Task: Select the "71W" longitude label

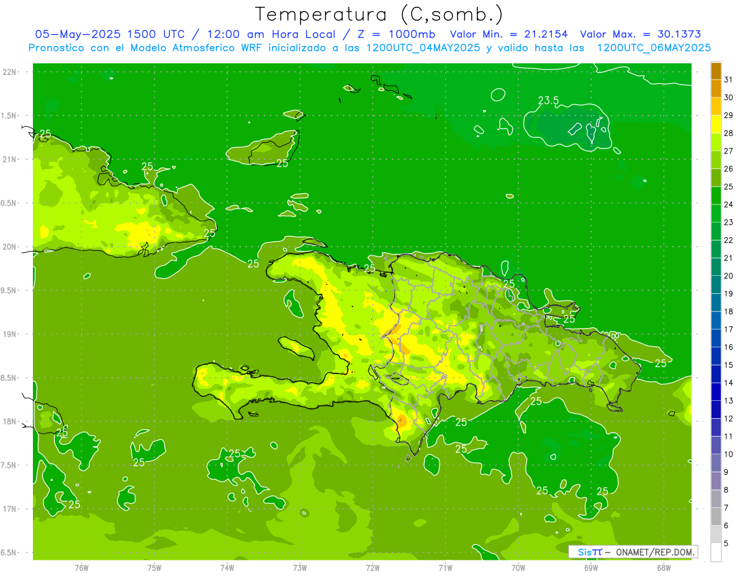Action: tap(445, 567)
